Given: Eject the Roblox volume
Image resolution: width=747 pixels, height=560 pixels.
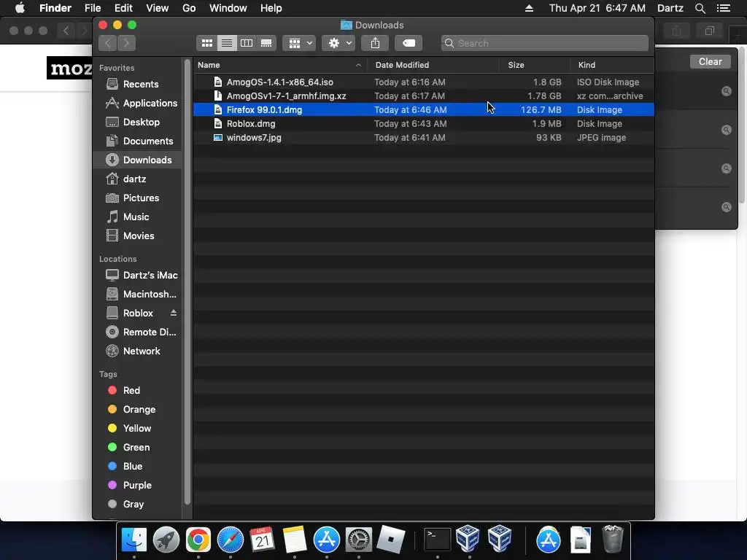Looking at the screenshot, I should [x=174, y=313].
